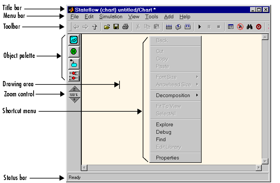Select the Default Transition tool
280x183 pixels.
click(x=74, y=63)
